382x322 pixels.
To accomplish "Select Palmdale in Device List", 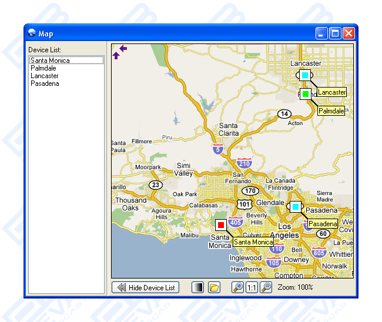I will (x=43, y=68).
